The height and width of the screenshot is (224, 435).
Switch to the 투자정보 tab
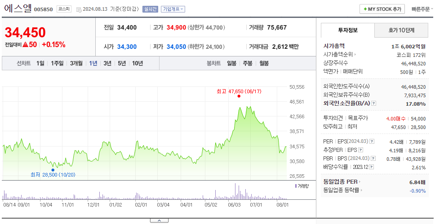pos(348,30)
